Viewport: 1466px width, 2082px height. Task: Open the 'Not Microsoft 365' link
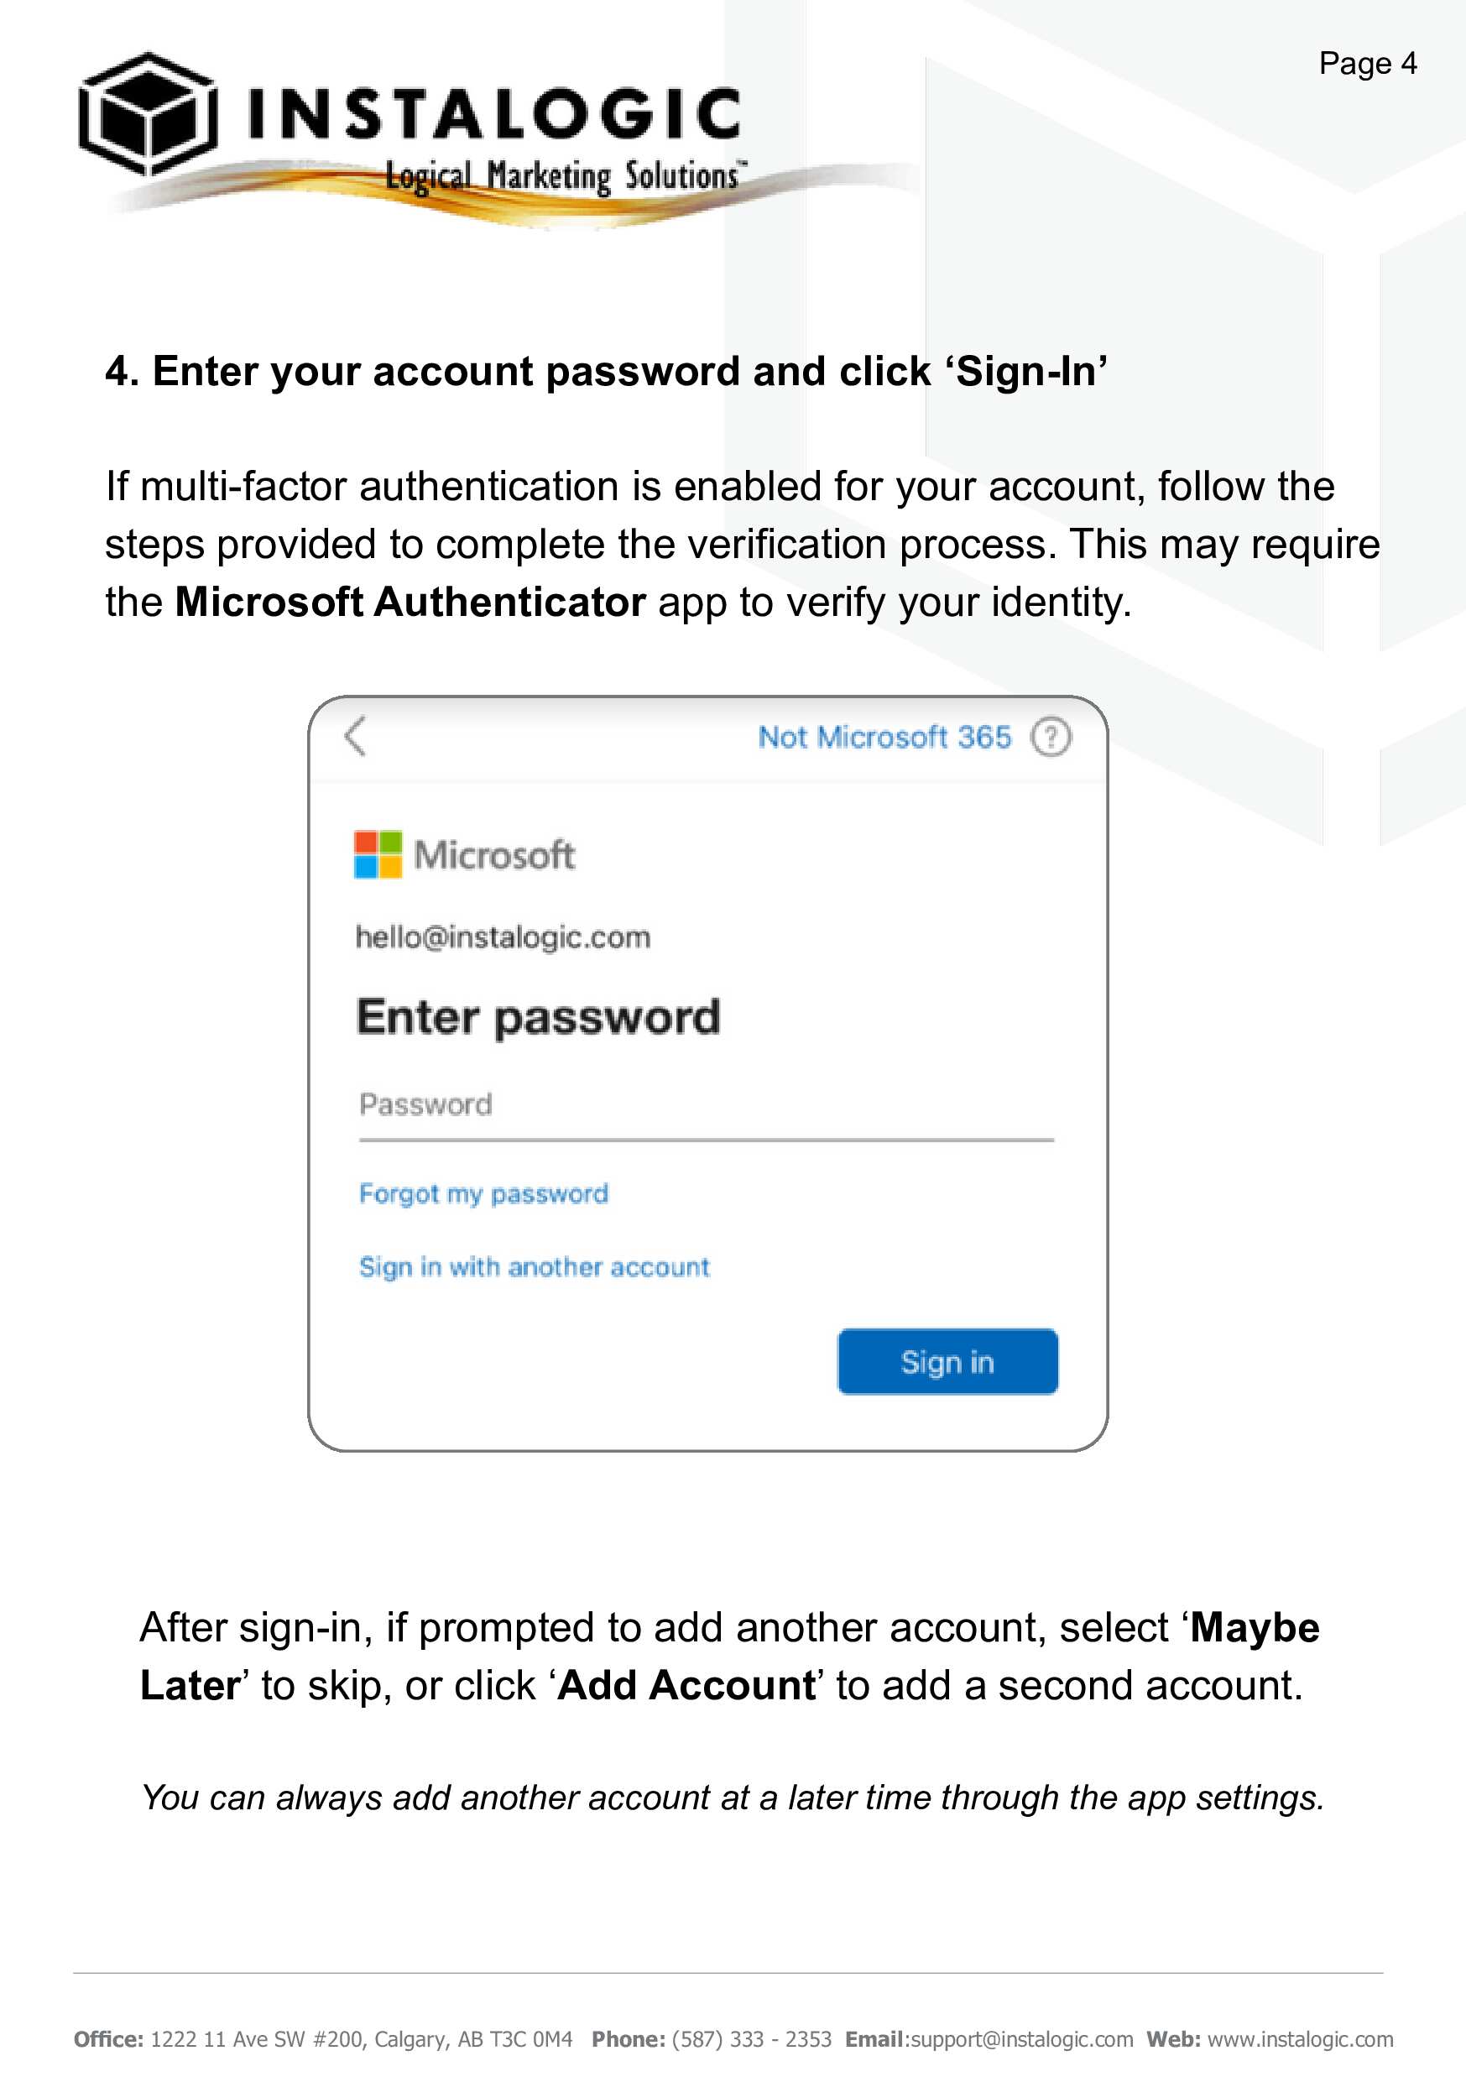[x=884, y=736]
